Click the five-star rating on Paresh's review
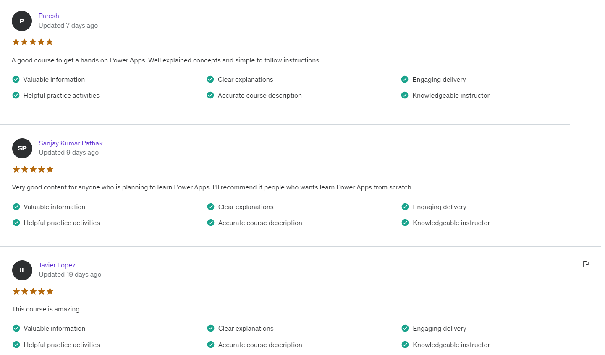 [x=33, y=42]
